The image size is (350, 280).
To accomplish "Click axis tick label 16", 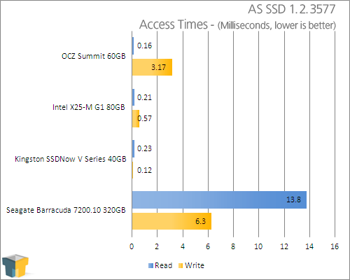I will pos(335,246).
